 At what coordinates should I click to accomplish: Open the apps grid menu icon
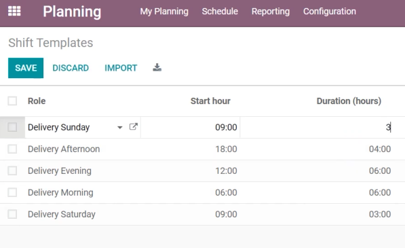coord(14,12)
